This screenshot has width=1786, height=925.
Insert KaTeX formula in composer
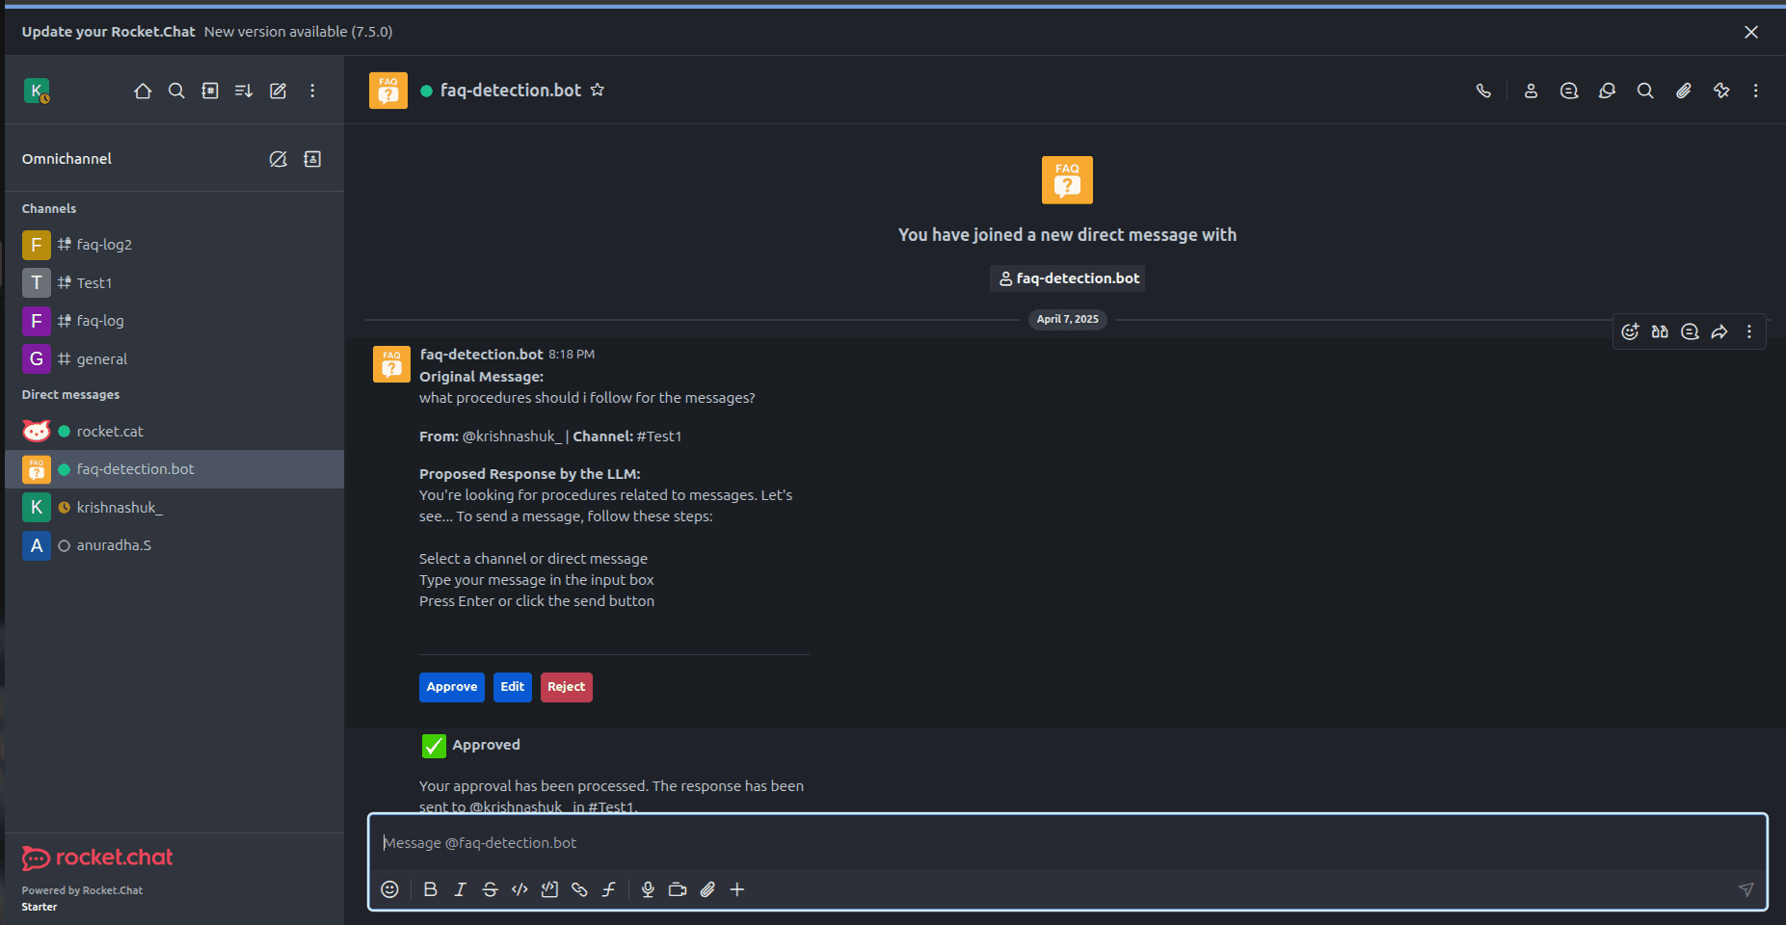coord(609,889)
